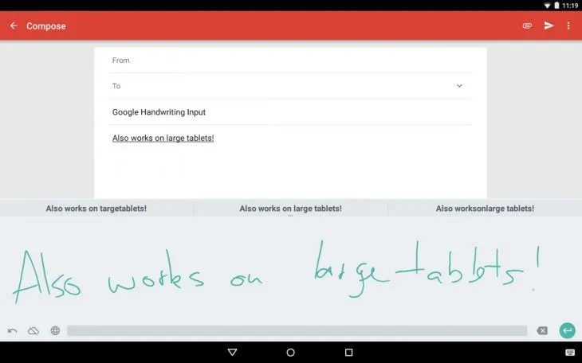The width and height of the screenshot is (582, 363).
Task: Go back using the Compose arrow
Action: click(x=14, y=25)
